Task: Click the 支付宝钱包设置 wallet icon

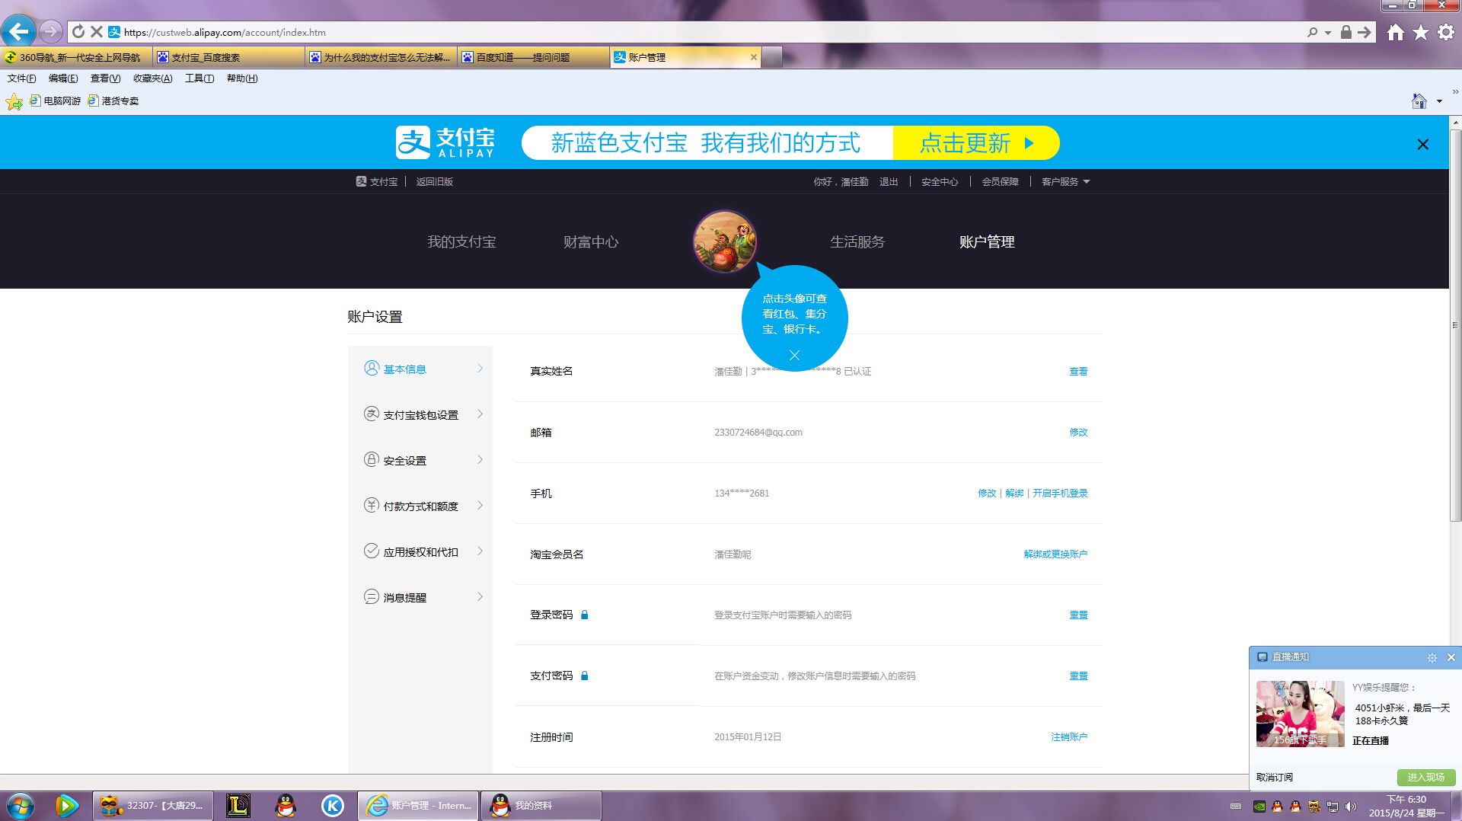Action: click(x=371, y=414)
